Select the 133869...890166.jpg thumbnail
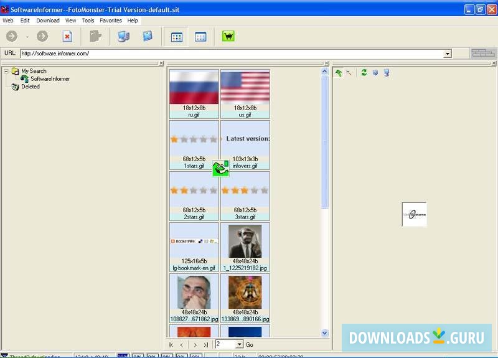Image resolution: width=498 pixels, height=358 pixels. 245,298
